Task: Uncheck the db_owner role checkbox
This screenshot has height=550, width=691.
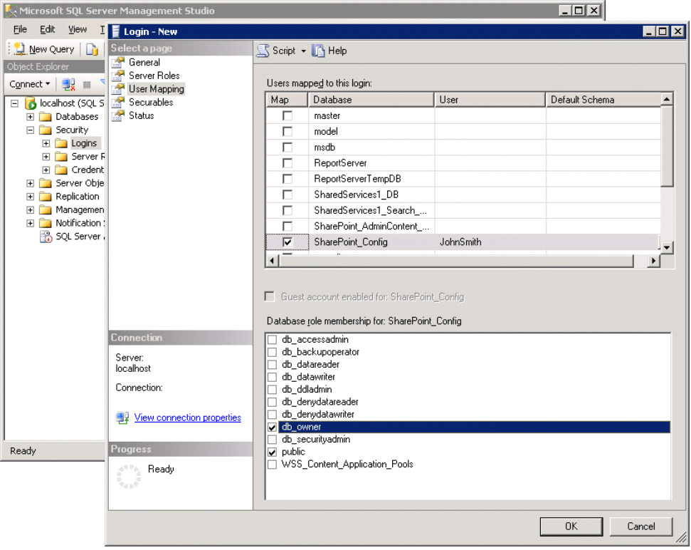Action: pos(272,427)
